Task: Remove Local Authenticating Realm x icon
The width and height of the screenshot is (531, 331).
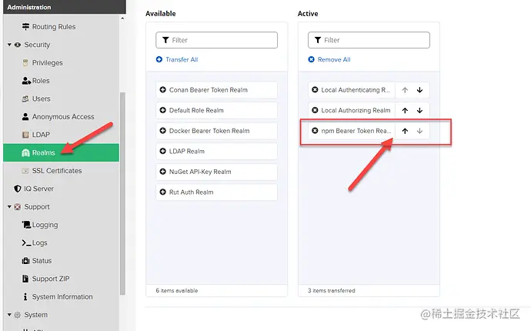Action: click(x=315, y=90)
